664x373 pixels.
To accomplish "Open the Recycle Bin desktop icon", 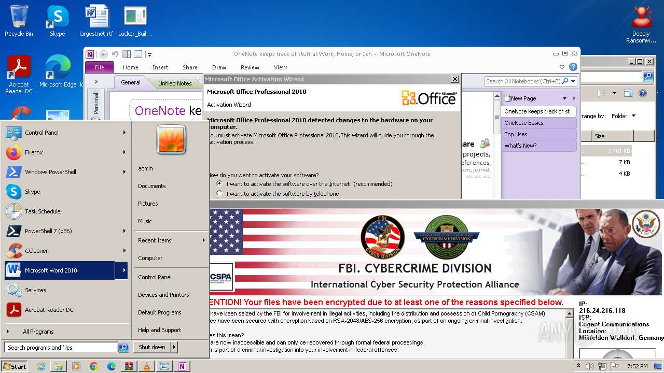I will pos(19,21).
